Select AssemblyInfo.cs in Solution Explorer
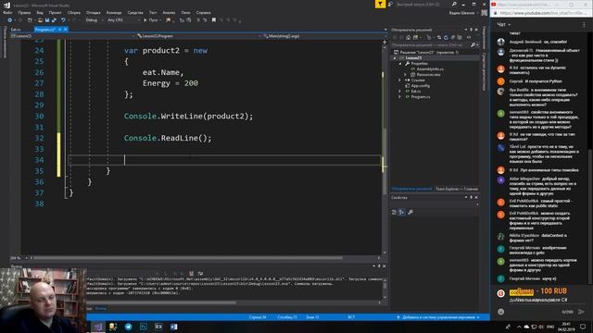This screenshot has width=593, height=333. 430,69
